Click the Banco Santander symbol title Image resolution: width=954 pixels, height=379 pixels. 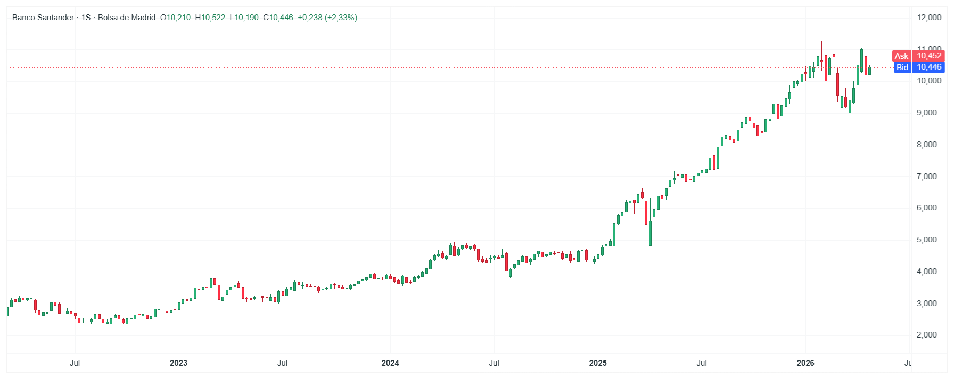click(x=43, y=18)
